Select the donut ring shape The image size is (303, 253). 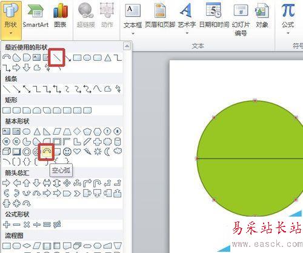(27, 152)
